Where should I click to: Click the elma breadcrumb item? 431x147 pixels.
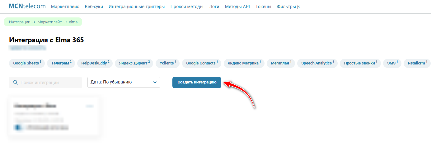73,22
